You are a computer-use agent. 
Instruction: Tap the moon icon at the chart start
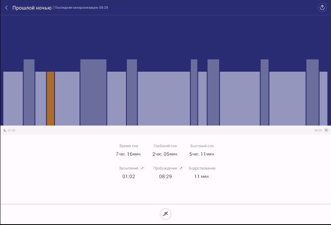(5, 130)
